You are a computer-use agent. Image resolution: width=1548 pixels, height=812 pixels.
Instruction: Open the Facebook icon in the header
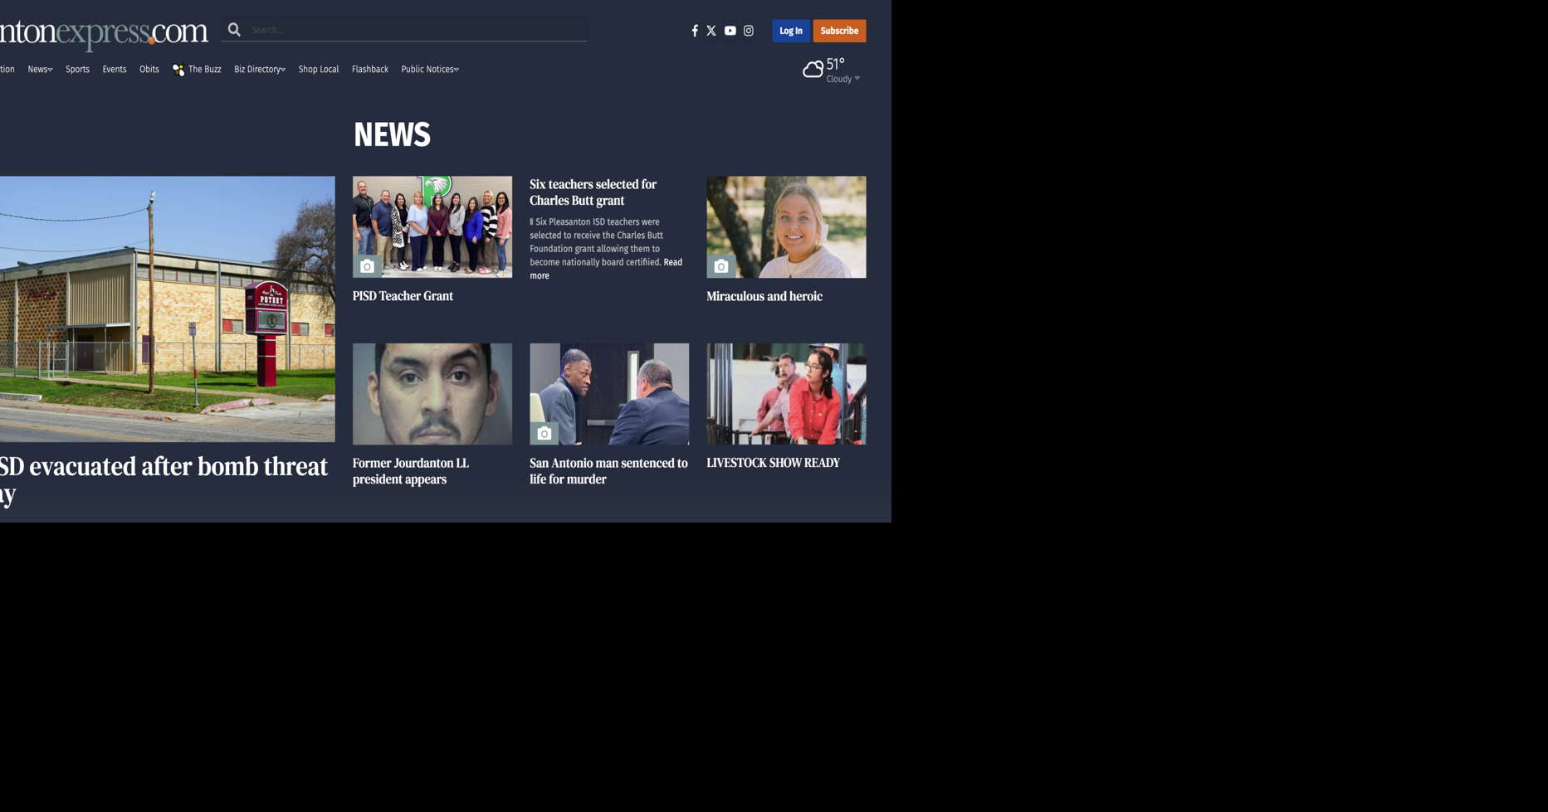click(694, 31)
